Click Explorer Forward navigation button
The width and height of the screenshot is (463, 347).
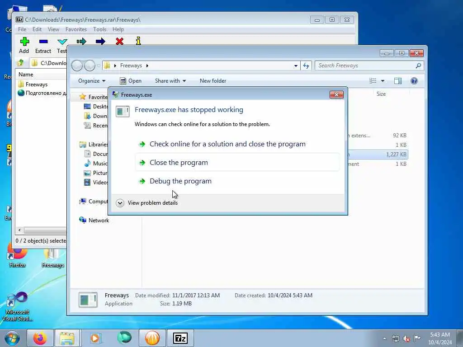90,66
